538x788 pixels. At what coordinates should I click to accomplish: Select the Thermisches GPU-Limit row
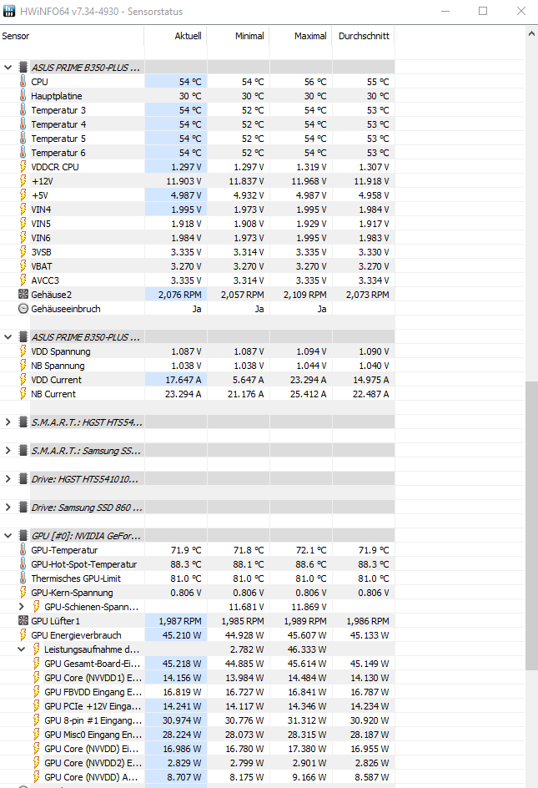pyautogui.click(x=197, y=578)
